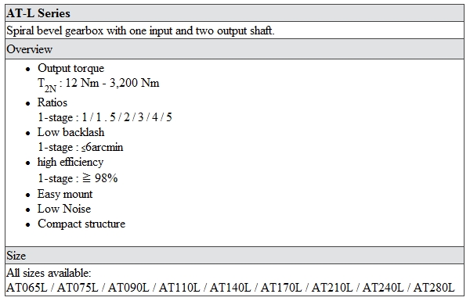Click the Easy mount bullet item

click(x=65, y=194)
